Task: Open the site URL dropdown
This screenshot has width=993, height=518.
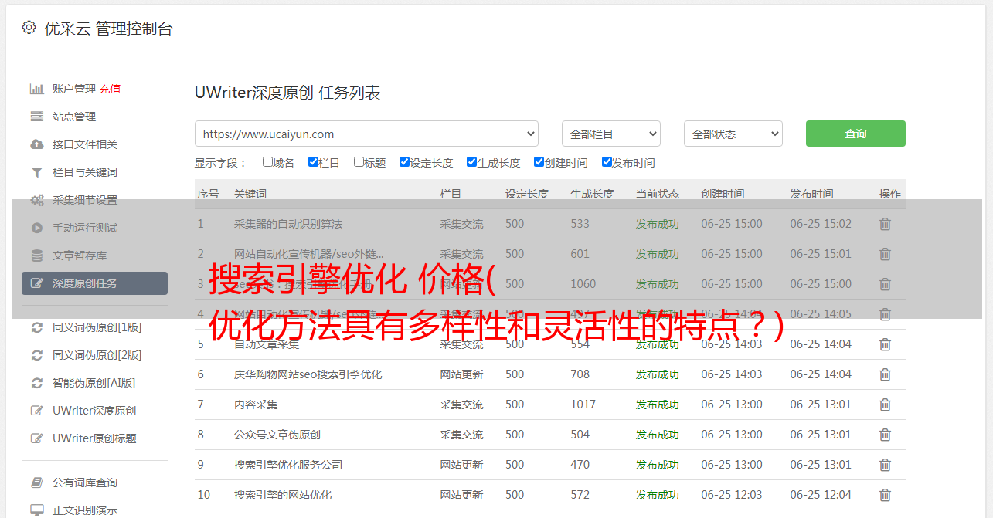Action: click(366, 134)
